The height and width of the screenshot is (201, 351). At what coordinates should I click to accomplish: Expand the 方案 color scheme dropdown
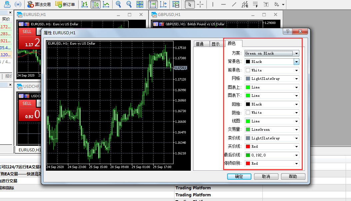tap(296, 53)
